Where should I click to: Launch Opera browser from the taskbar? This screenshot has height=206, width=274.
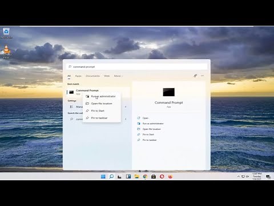[162, 177]
